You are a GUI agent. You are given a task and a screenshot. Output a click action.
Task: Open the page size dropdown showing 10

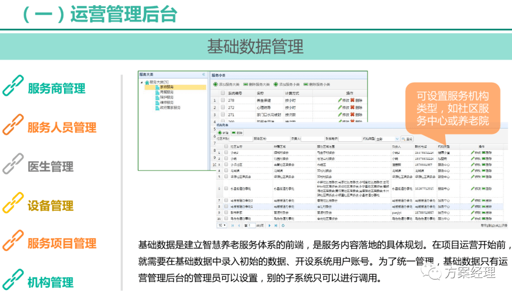click(x=222, y=225)
